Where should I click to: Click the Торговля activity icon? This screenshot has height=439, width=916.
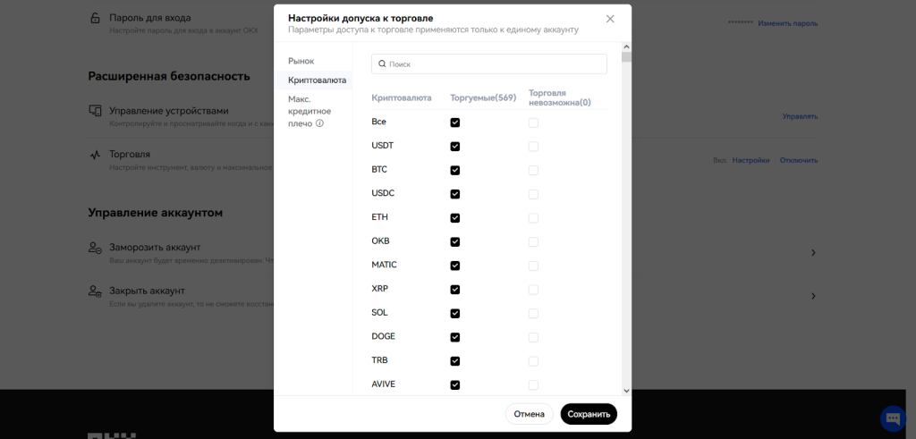pyautogui.click(x=95, y=155)
